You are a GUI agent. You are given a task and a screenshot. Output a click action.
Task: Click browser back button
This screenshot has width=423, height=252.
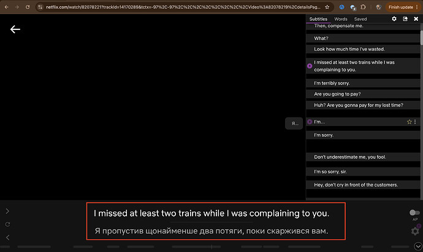(7, 7)
